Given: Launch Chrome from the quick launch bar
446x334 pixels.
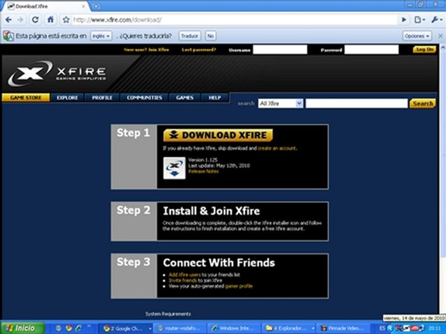Looking at the screenshot, I should (x=69, y=328).
